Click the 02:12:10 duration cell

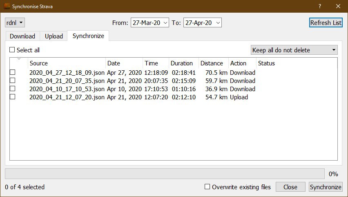184,97
